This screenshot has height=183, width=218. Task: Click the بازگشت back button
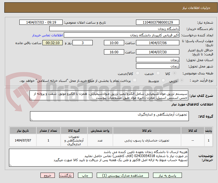point(66,176)
